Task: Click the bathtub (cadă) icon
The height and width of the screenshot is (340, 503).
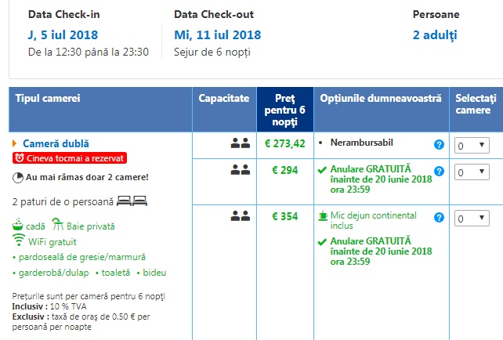Action: tap(18, 225)
